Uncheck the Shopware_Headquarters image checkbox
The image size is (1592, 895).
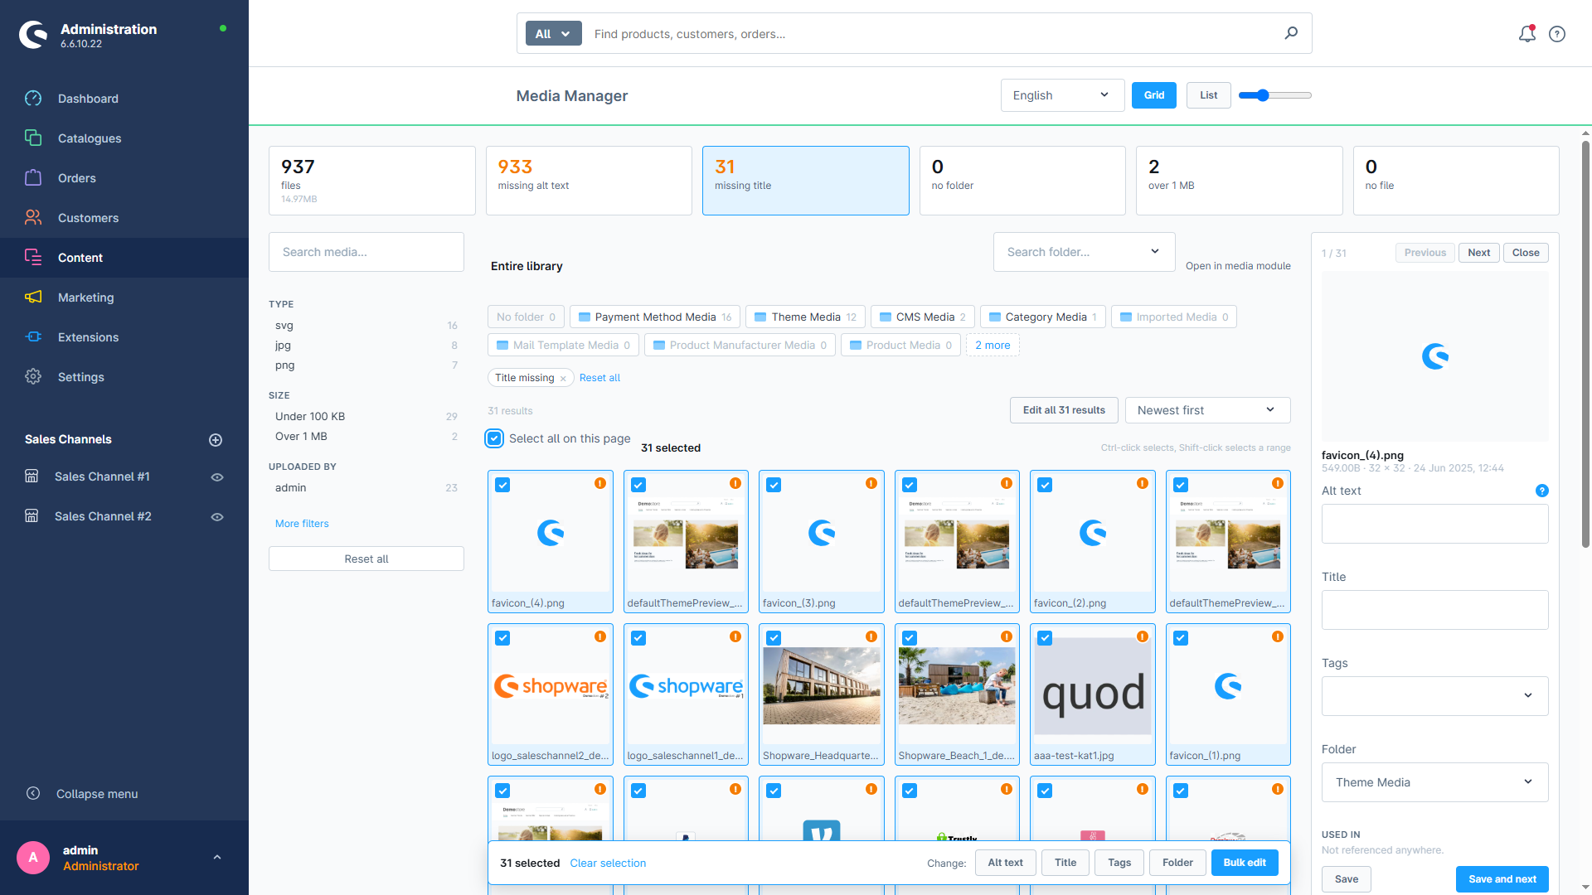774,638
